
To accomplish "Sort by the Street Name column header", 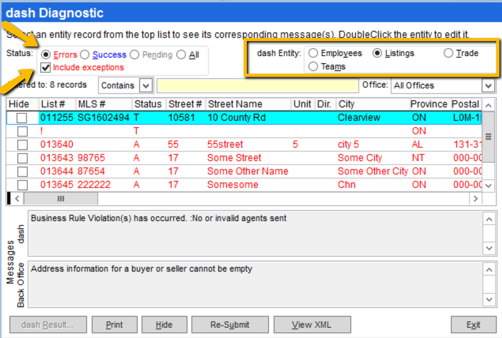I will [x=235, y=104].
